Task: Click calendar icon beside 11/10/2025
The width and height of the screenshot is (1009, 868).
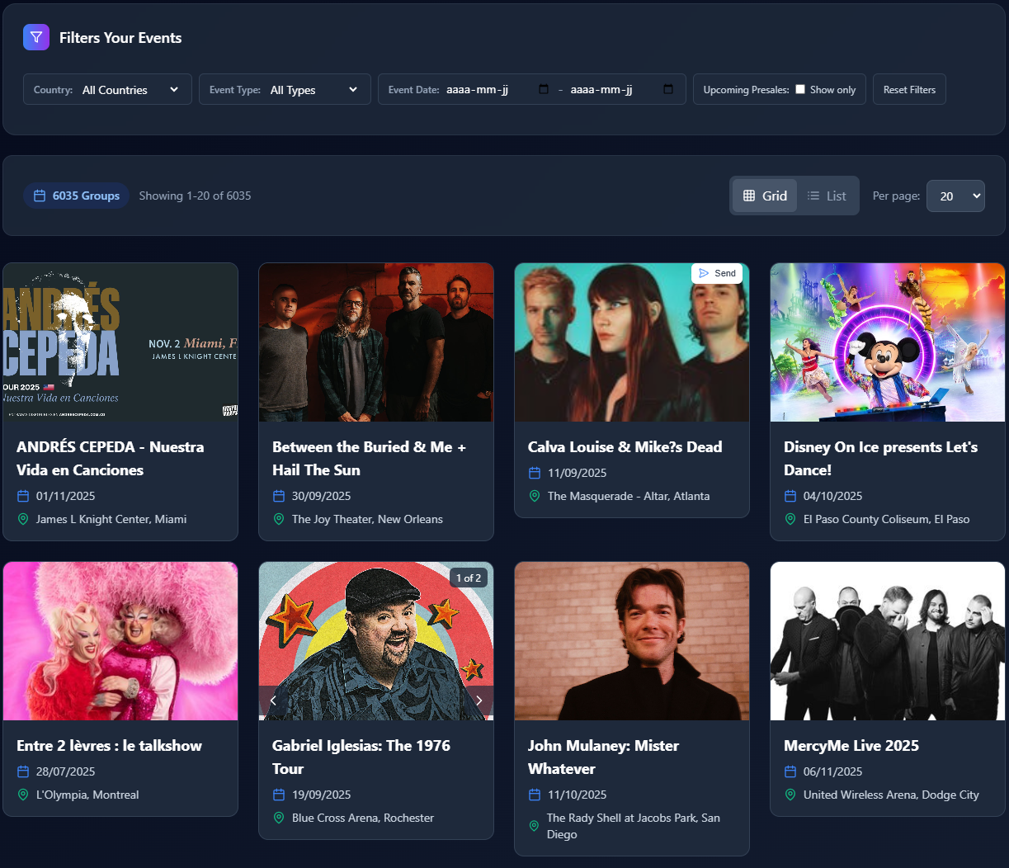Action: [x=535, y=795]
